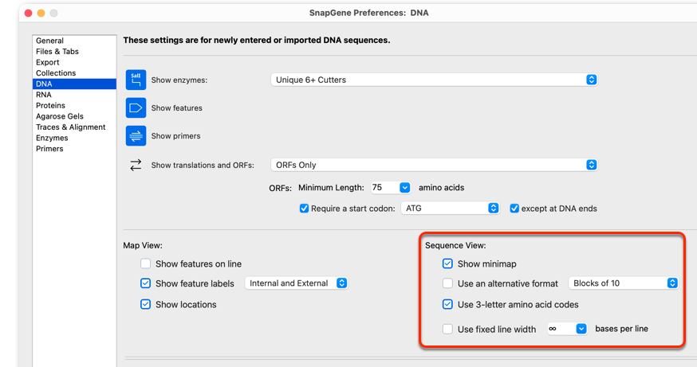Open the Show enzymes dropdown
This screenshot has height=367, width=697.
point(434,80)
